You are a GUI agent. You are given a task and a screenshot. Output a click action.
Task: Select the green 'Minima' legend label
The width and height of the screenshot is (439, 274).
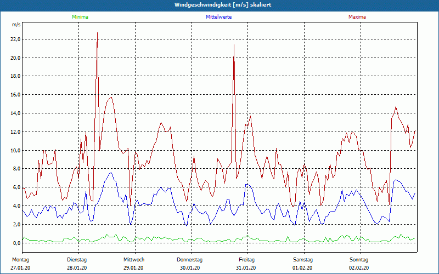[80, 17]
